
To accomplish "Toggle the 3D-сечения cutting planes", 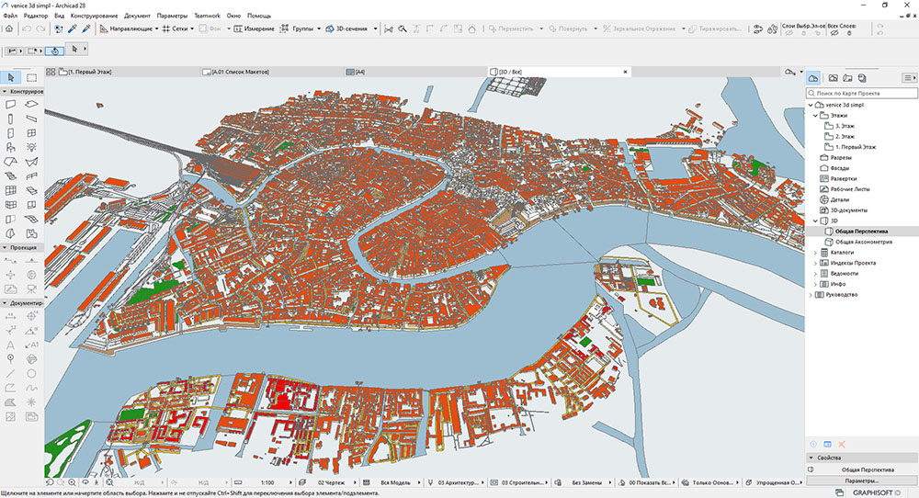I will pyautogui.click(x=346, y=28).
